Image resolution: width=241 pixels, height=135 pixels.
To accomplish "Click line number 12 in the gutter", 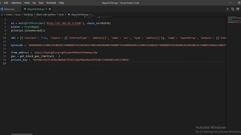I will point(5,45).
